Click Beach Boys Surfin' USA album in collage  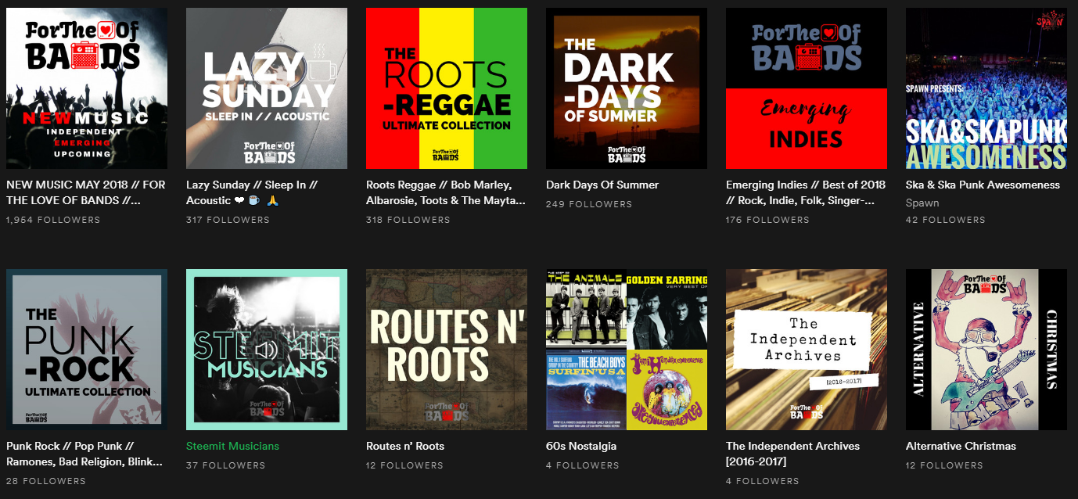coord(586,390)
